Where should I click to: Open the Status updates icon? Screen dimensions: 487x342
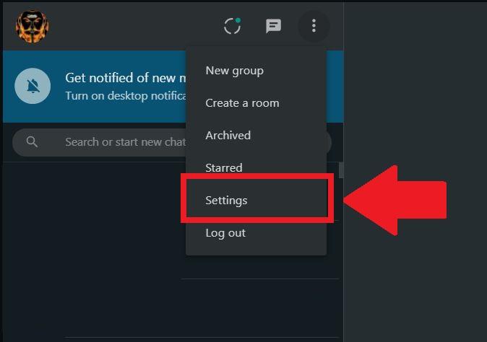[x=233, y=26]
